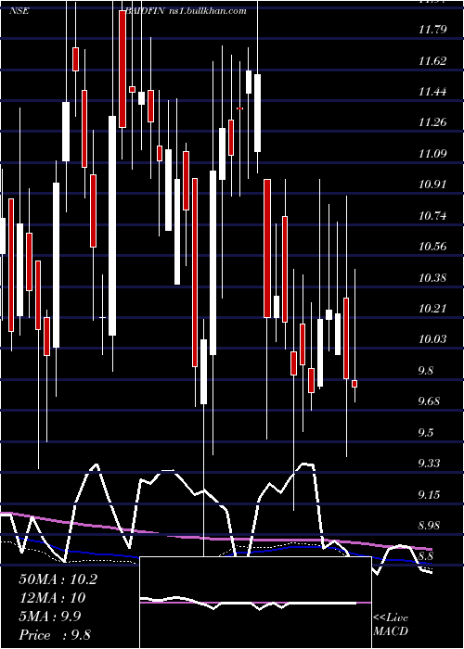Click the 10.56 price axis label
The width and height of the screenshot is (464, 649).
click(x=432, y=247)
